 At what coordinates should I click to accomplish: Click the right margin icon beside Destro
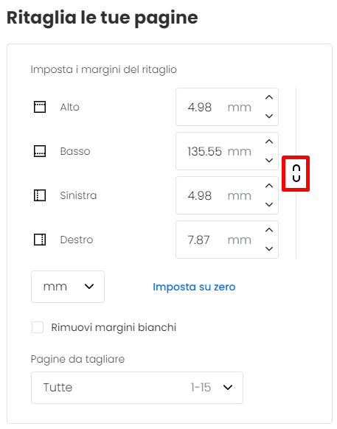(40, 240)
